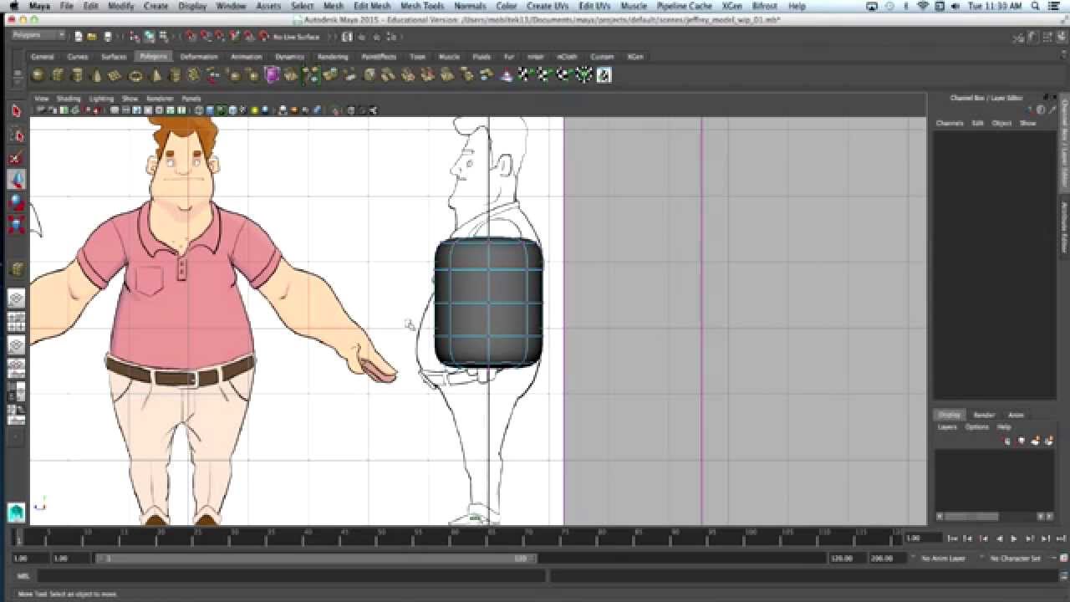Open Channels menu in Channel Box
1070x602 pixels.
pyautogui.click(x=950, y=123)
